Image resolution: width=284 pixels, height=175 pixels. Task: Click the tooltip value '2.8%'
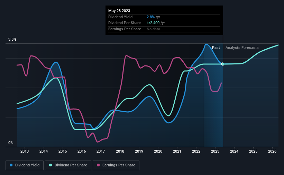tap(150, 17)
